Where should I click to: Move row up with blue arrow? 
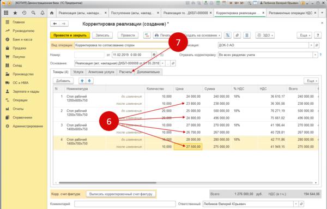point(82,81)
